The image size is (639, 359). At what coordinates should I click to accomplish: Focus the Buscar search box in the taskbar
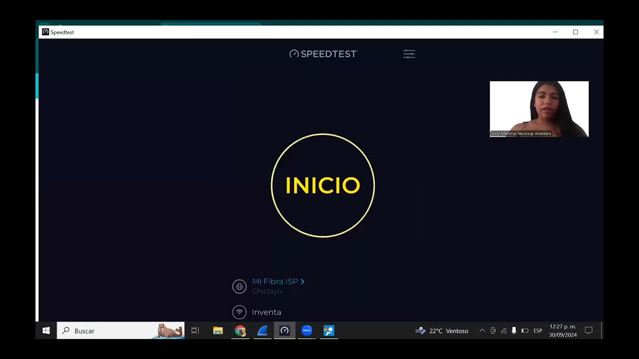[x=120, y=331]
